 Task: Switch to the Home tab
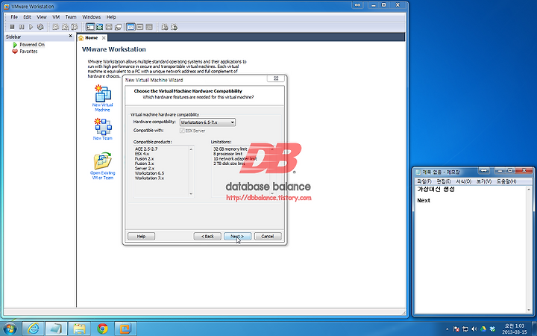click(91, 38)
